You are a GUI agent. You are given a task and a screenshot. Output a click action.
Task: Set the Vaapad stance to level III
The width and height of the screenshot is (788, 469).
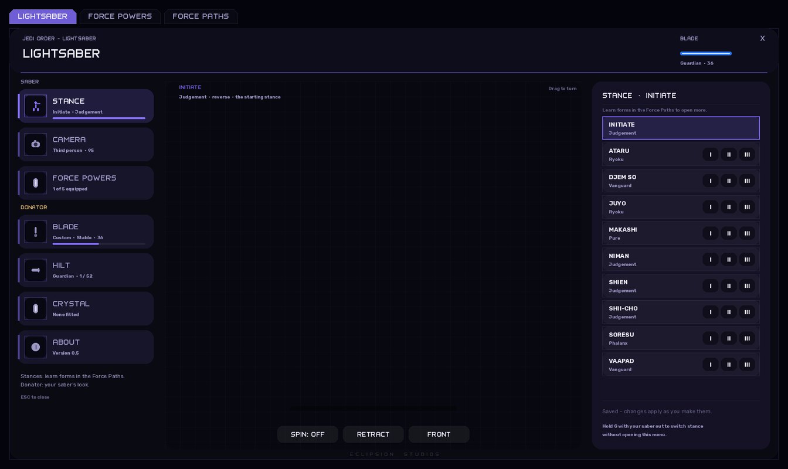pos(747,365)
